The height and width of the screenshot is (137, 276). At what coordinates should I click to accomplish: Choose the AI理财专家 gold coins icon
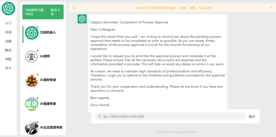32,80
